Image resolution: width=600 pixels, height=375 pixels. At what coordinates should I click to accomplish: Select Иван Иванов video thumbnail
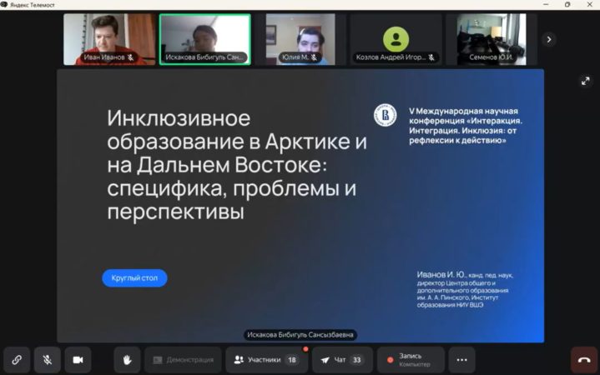(x=109, y=39)
